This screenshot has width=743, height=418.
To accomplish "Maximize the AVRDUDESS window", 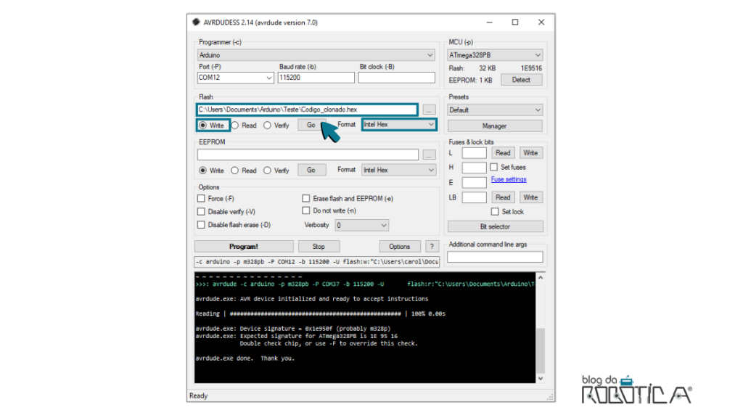I will click(x=515, y=22).
